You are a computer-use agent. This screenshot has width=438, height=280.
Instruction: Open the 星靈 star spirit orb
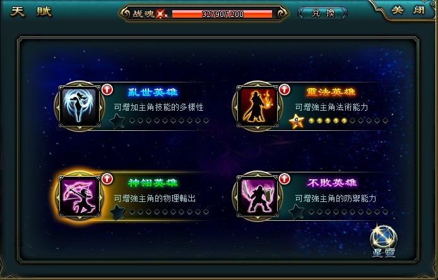pyautogui.click(x=383, y=237)
